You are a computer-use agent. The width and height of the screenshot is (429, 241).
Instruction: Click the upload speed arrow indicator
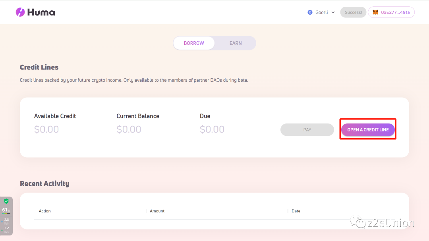[x=2, y=221]
